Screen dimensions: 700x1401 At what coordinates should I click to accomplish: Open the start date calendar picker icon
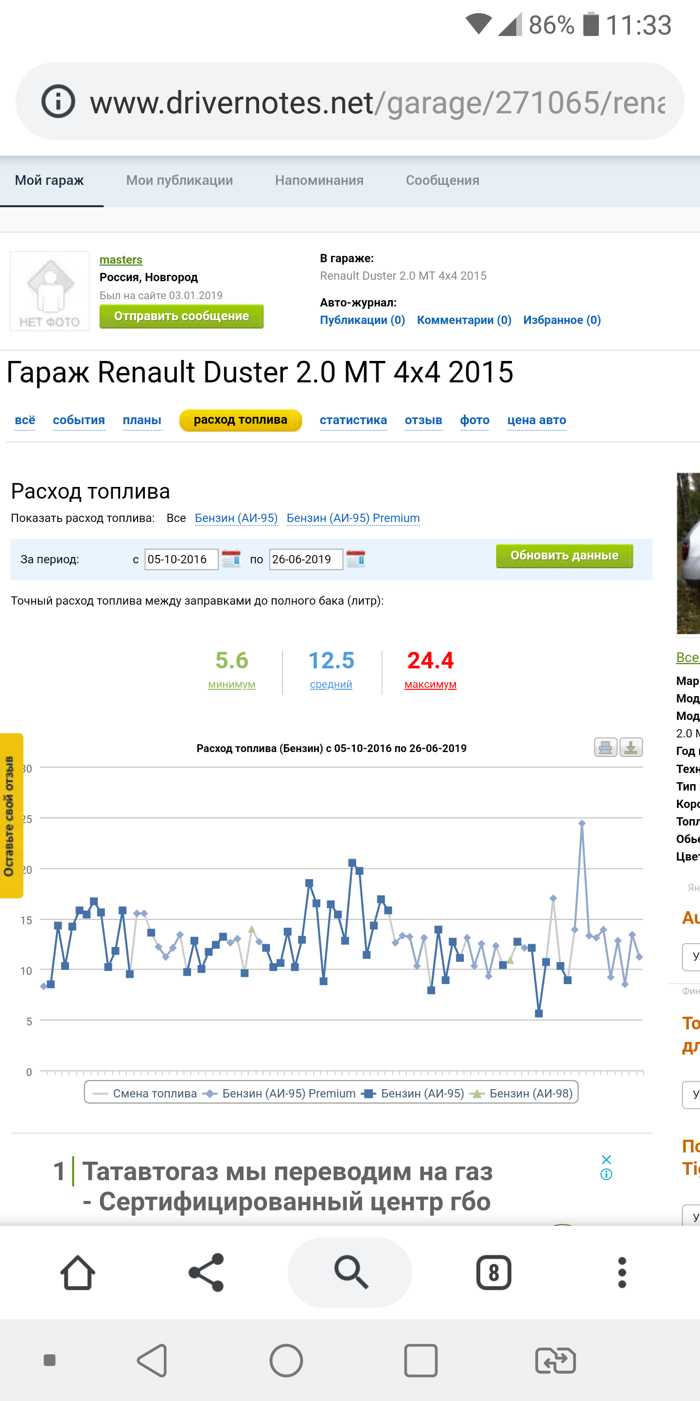click(231, 558)
